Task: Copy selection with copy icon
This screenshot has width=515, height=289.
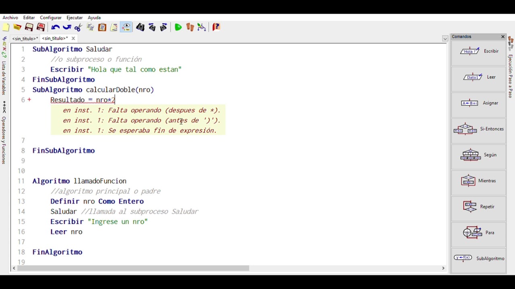Action: (91, 27)
